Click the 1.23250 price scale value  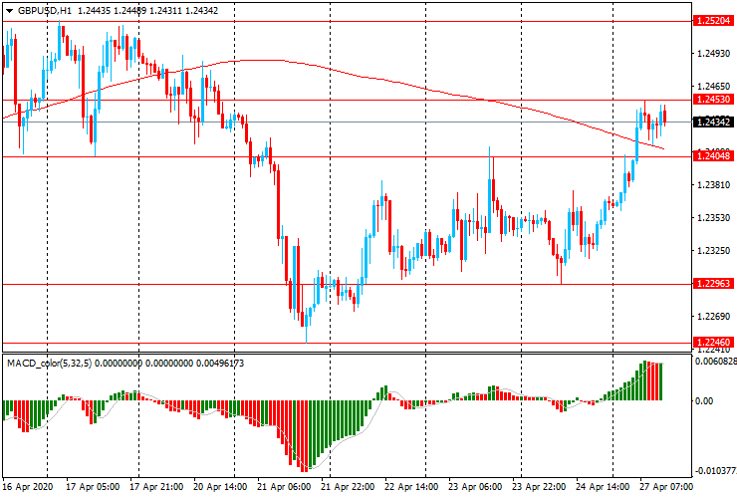(x=714, y=251)
